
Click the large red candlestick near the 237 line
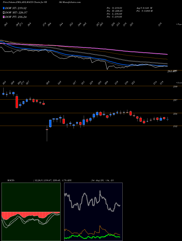[x=17, y=102]
